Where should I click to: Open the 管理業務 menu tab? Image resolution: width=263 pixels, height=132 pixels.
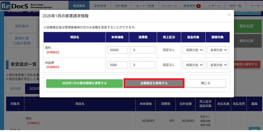(79, 6)
